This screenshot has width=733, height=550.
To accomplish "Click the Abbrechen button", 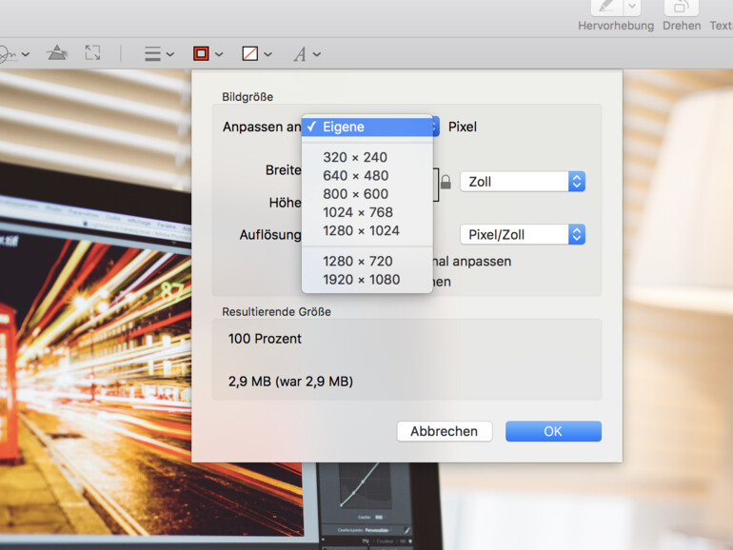I will point(444,432).
